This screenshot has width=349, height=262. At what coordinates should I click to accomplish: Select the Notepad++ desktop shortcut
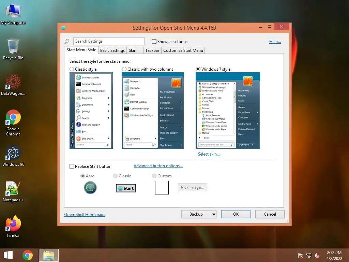click(x=13, y=192)
